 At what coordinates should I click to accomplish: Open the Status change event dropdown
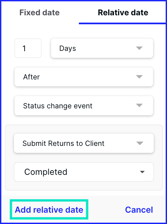tap(84, 106)
